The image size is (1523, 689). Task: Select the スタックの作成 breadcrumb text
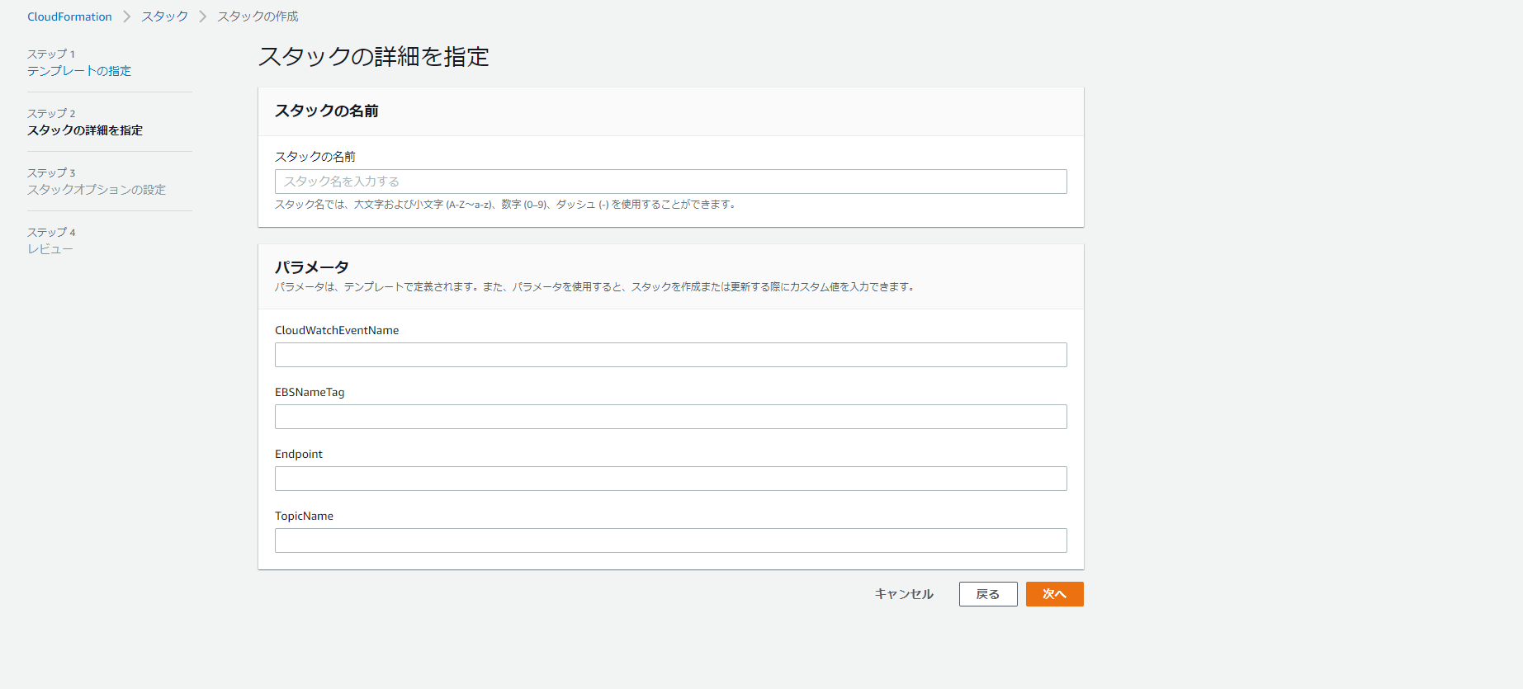258,17
